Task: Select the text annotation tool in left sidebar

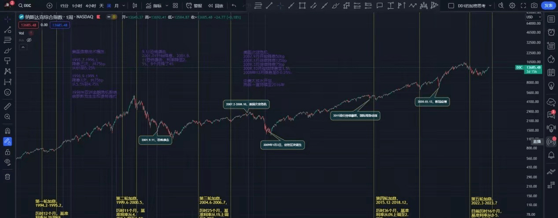Action: coord(7,61)
